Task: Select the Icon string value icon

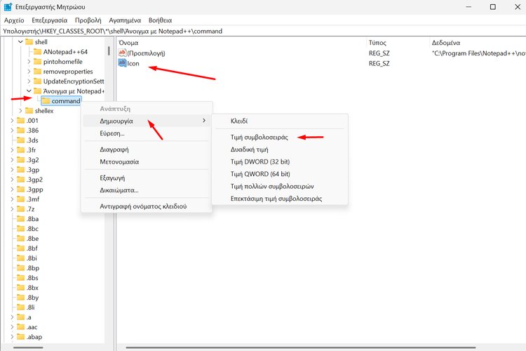Action: tap(122, 63)
